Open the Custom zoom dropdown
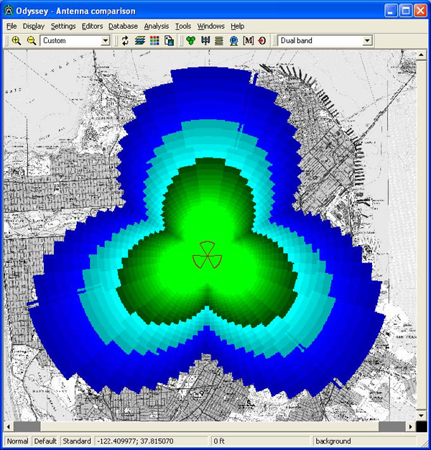This screenshot has height=450, width=431. click(x=106, y=41)
